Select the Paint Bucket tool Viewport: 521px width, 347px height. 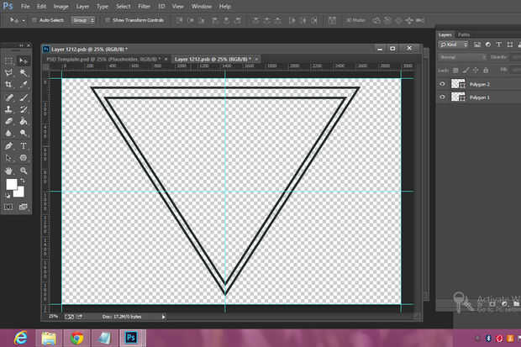[24, 121]
